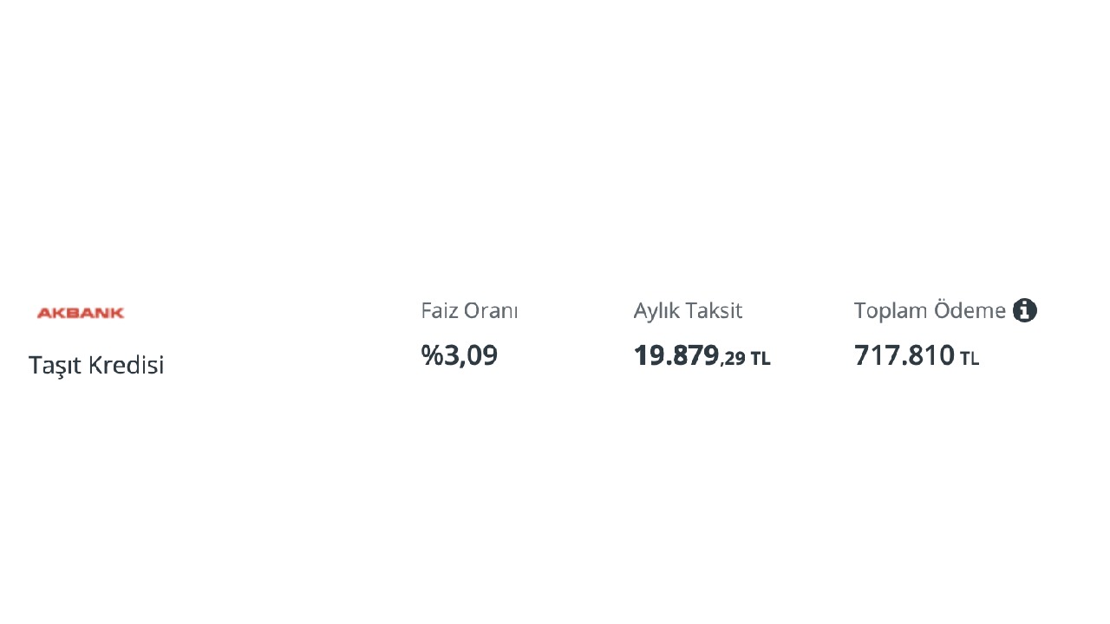Click the %3,09 interest rate value
Image resolution: width=1110 pixels, height=624 pixels.
point(460,355)
